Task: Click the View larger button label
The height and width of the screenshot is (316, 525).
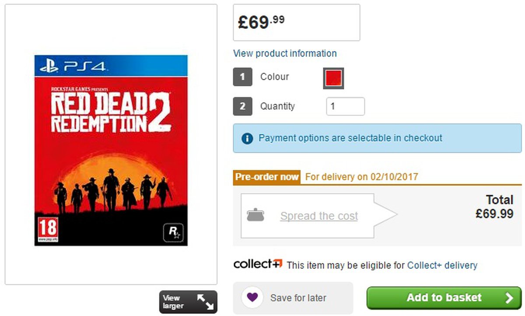Action: [x=174, y=302]
